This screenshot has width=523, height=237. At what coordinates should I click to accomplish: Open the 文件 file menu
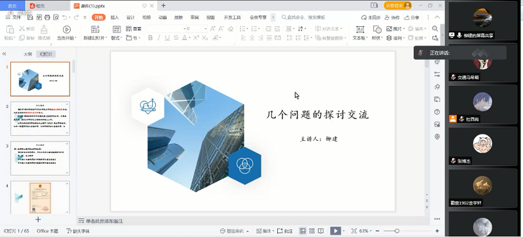tap(13, 17)
